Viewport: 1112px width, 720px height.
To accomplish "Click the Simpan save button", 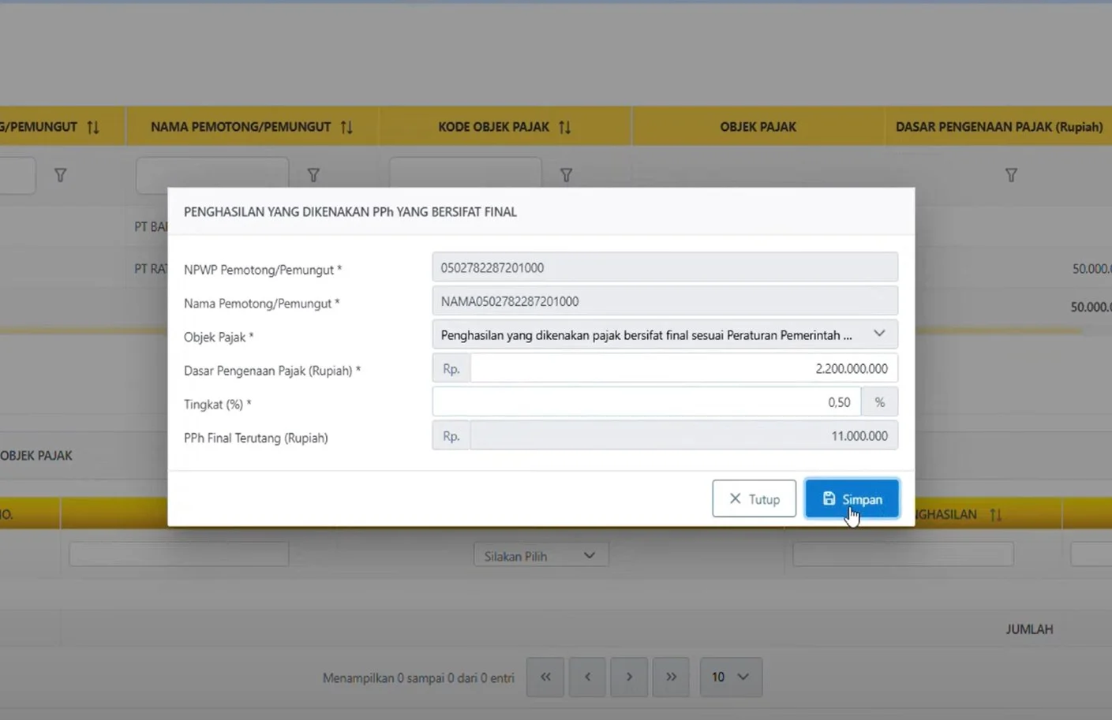I will coord(852,499).
